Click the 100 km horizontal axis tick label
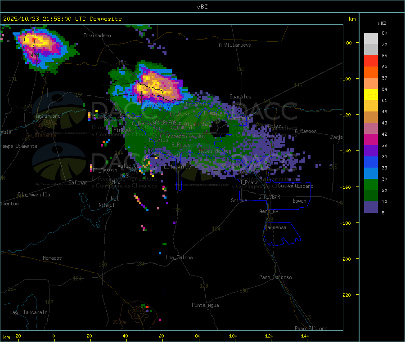This screenshot has width=405, height=342. 233,336
